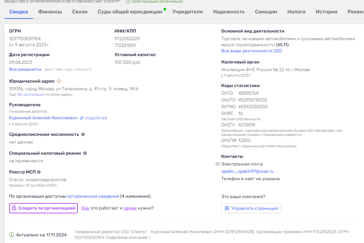Open the Учредители tab
The height and width of the screenshot is (243, 364).
[x=187, y=11]
